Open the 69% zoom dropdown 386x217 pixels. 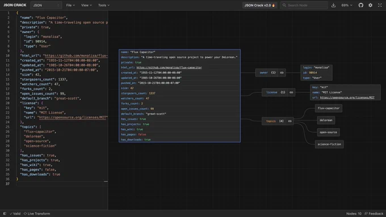click(347, 5)
